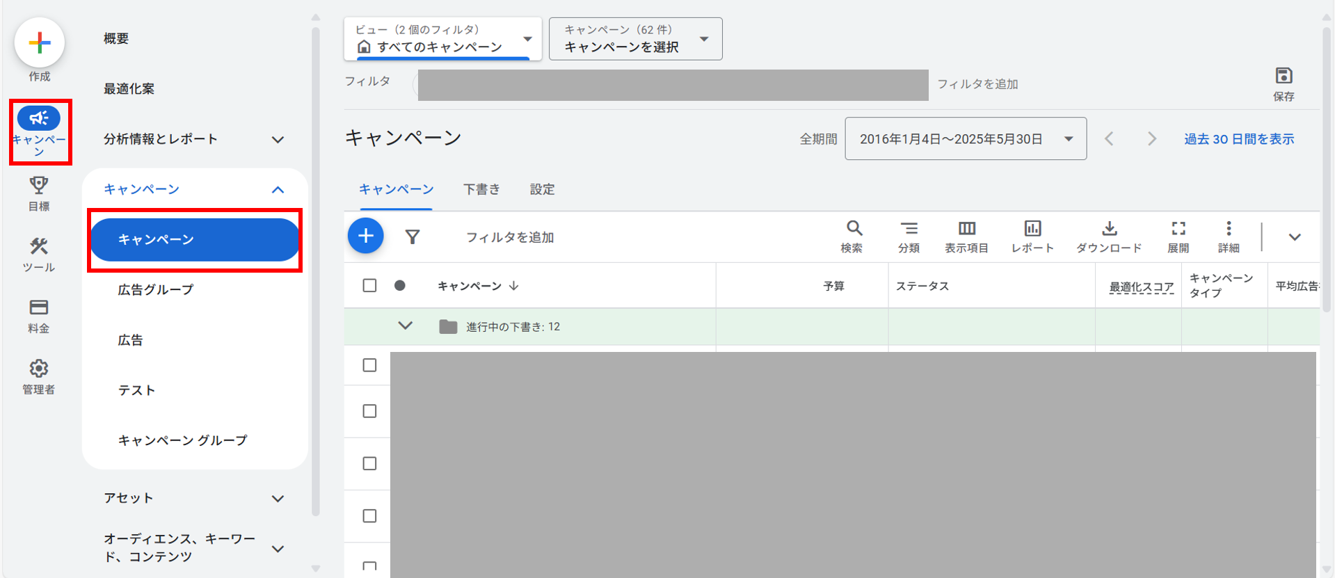Image resolution: width=1335 pixels, height=578 pixels.
Task: Click 過去 30 日間を表示 link
Action: click(1239, 139)
